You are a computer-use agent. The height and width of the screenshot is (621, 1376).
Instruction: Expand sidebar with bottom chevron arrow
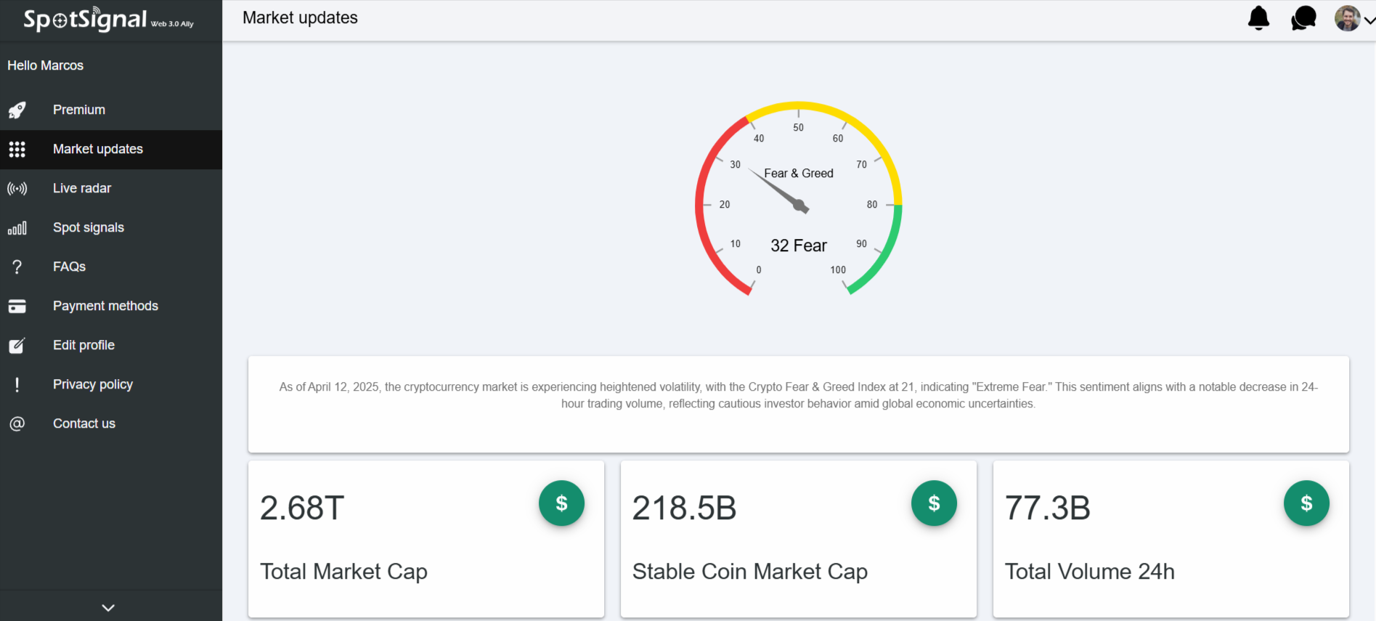pyautogui.click(x=108, y=607)
